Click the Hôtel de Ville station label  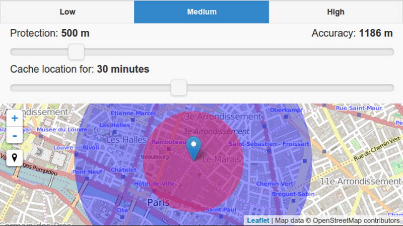click(x=154, y=184)
